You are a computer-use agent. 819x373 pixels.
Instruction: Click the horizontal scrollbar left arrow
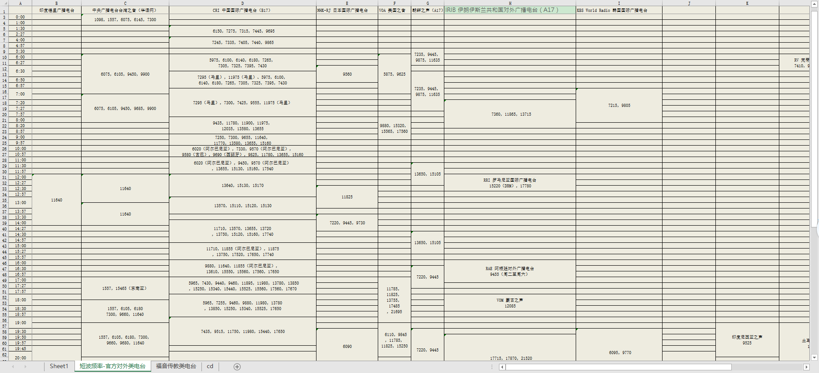coord(502,367)
